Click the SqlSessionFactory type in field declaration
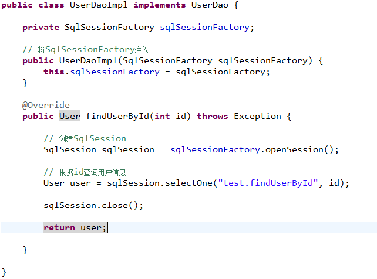The width and height of the screenshot is (377, 279). click(x=109, y=28)
